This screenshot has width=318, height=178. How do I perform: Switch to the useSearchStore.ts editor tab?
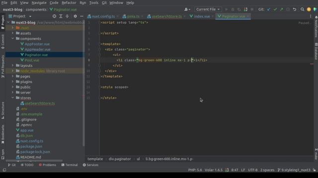coord(166,16)
